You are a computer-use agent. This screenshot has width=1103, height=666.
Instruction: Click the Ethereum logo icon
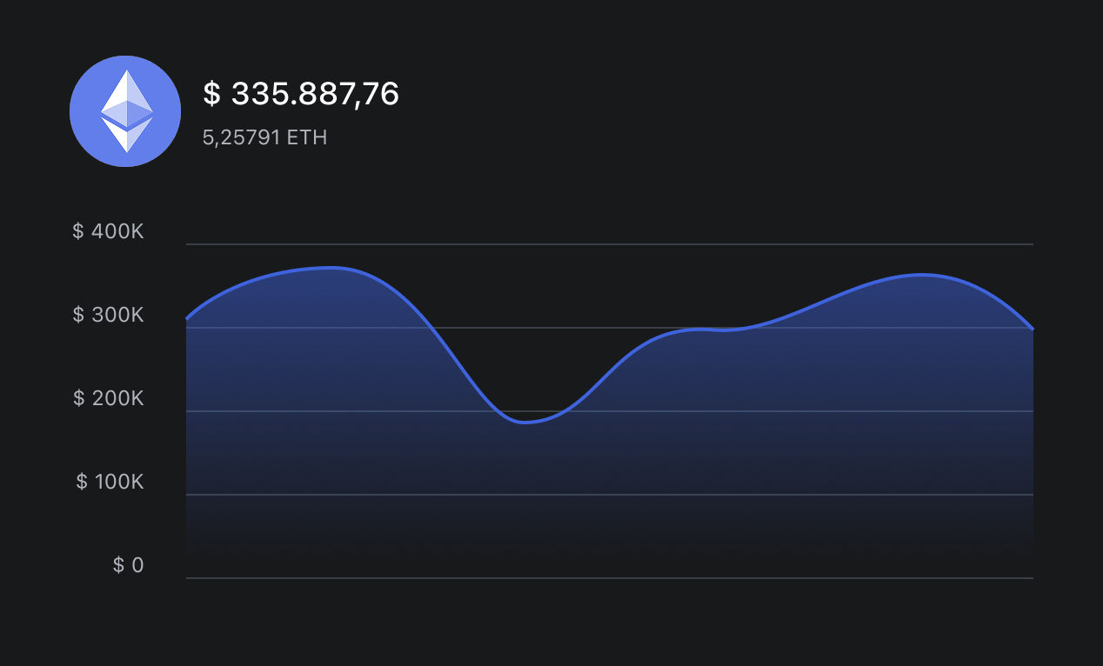pos(125,111)
